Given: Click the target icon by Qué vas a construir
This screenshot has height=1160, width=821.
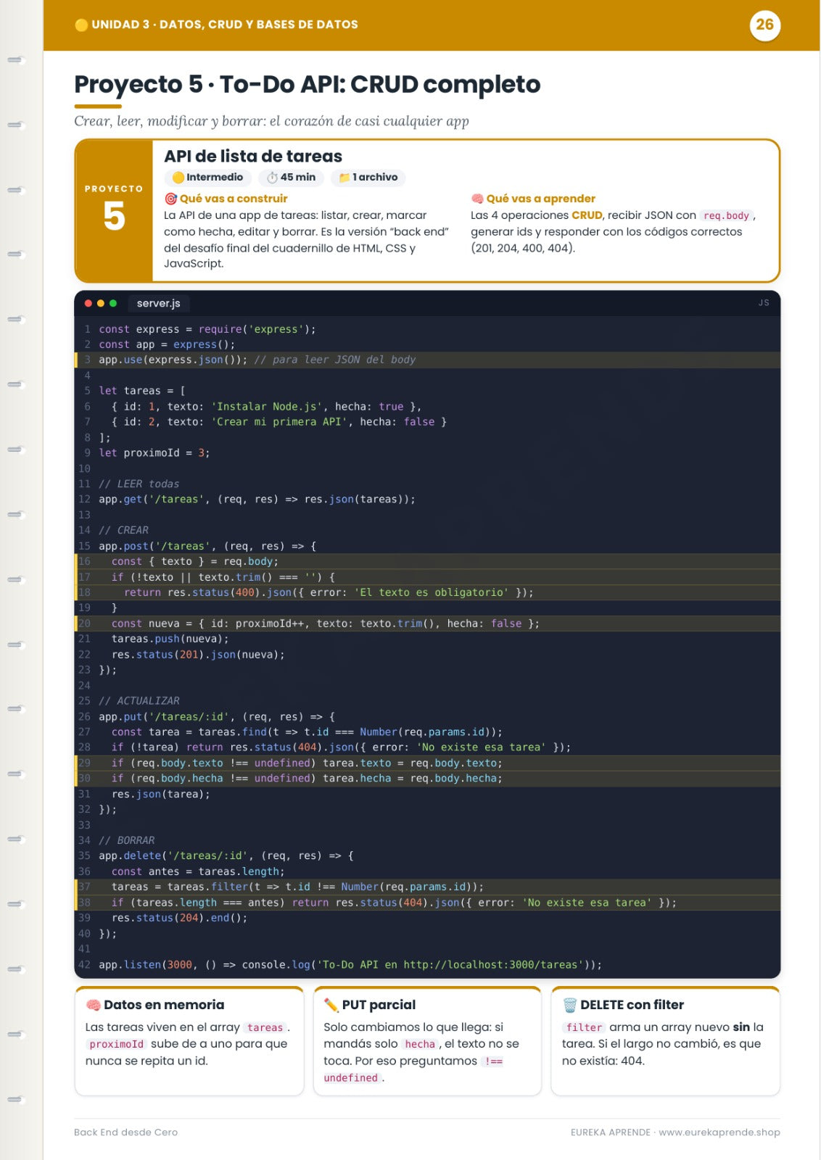Looking at the screenshot, I should (x=170, y=199).
